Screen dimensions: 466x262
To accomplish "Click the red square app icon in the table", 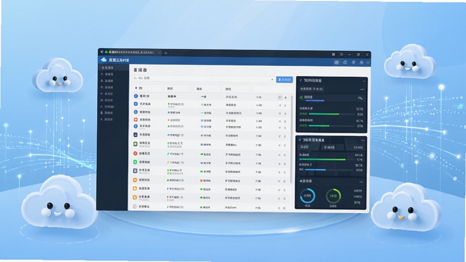I will tap(136, 120).
